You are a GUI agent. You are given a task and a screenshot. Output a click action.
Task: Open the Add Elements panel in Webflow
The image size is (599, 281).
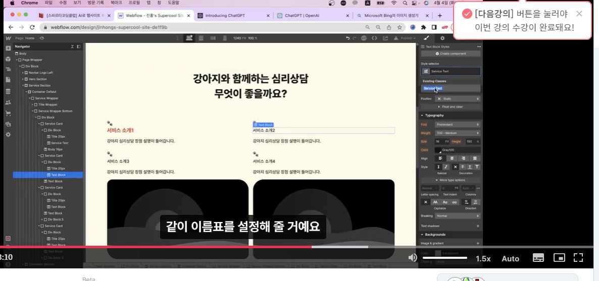coord(8,48)
